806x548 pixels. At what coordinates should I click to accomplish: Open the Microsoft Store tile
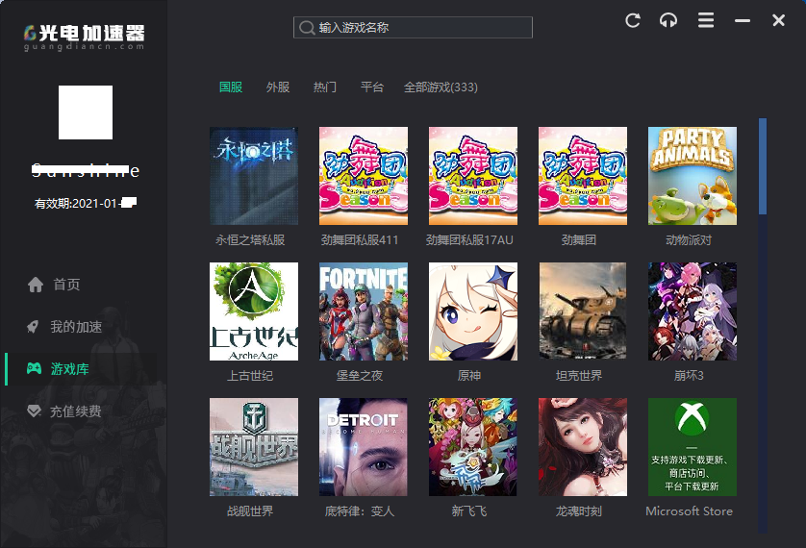[693, 447]
